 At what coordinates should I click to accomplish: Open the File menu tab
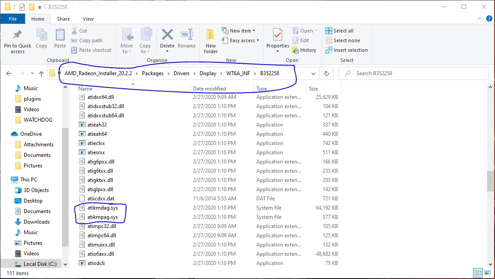(13, 19)
